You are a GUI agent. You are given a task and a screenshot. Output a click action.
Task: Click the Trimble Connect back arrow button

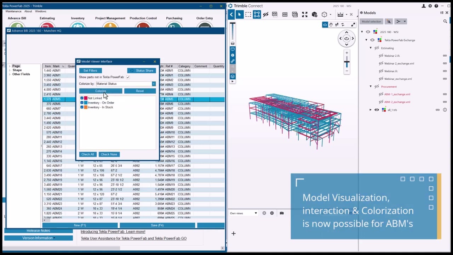[x=231, y=15]
